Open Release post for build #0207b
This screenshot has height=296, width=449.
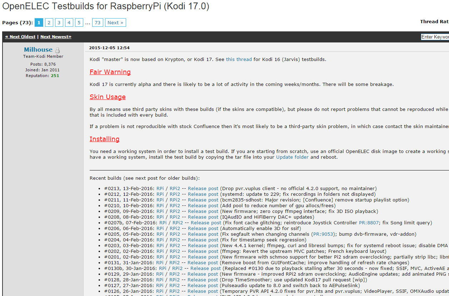point(206,223)
